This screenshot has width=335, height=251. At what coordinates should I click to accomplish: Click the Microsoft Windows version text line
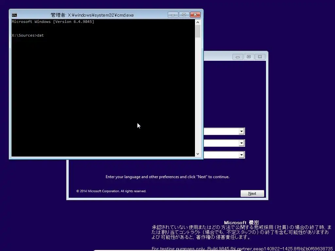tap(53, 22)
